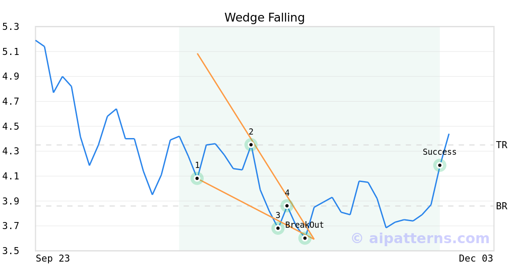Click the 3.7 y-axis label
Image resolution: width=529 pixels, height=277 pixels.
pyautogui.click(x=11, y=226)
